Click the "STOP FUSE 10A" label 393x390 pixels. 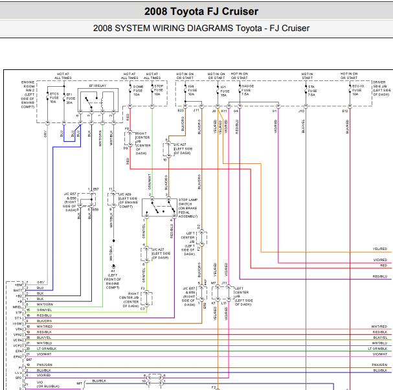pyautogui.click(x=159, y=90)
